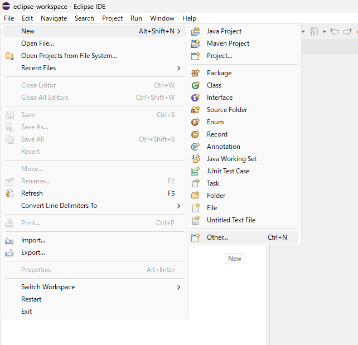Click the Java Working Set icon
This screenshot has height=345, width=358.
[x=195, y=159]
